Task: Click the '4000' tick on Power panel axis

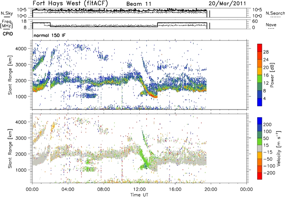Action: [21, 49]
